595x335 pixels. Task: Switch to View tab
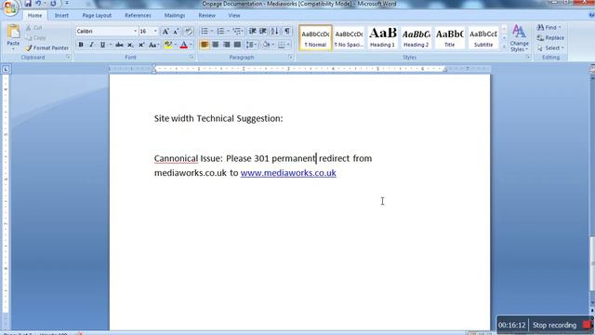pyautogui.click(x=234, y=16)
